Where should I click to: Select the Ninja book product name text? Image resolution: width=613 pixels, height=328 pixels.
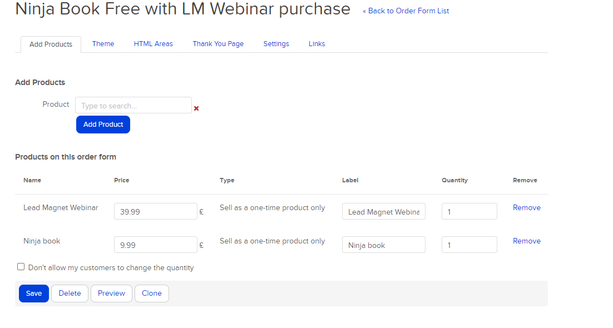pos(42,241)
